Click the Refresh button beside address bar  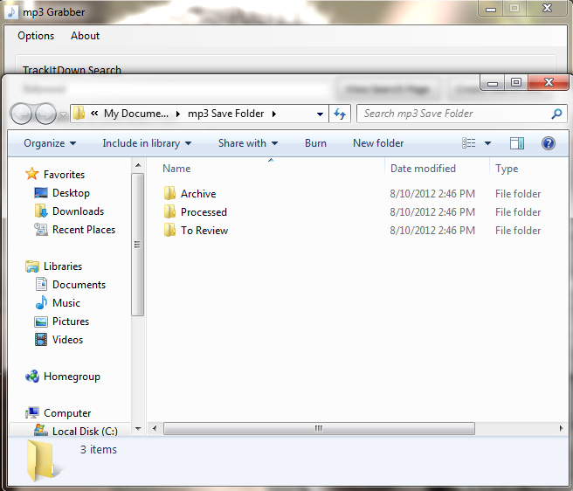(340, 114)
